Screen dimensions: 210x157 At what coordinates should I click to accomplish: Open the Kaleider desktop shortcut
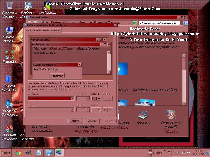coord(9,57)
